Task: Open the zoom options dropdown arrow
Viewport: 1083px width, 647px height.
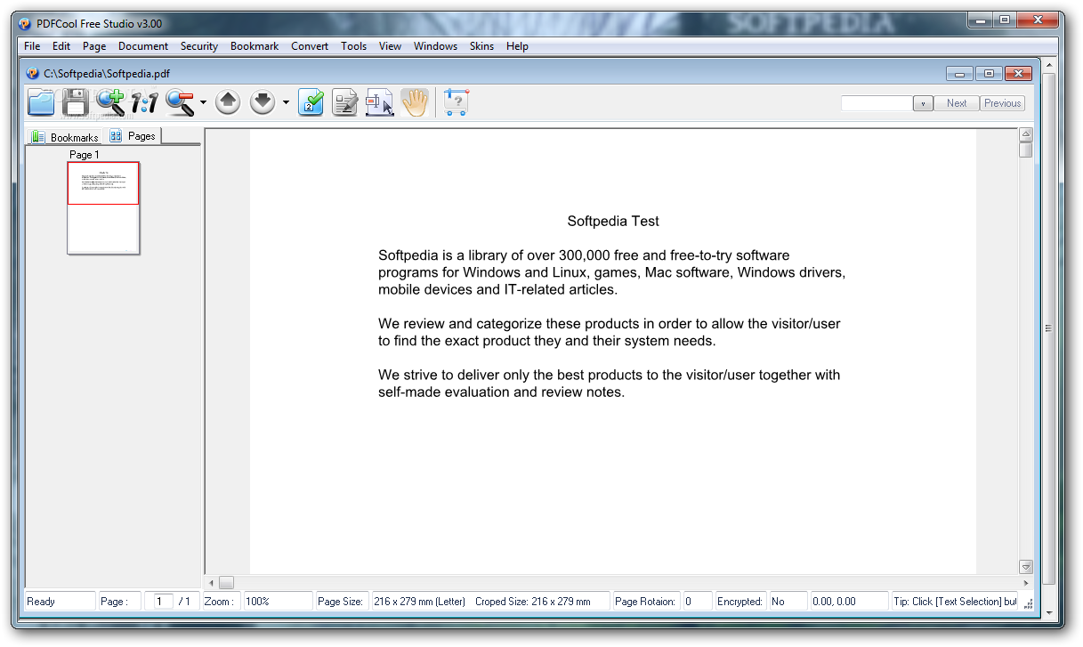Action: pos(203,103)
